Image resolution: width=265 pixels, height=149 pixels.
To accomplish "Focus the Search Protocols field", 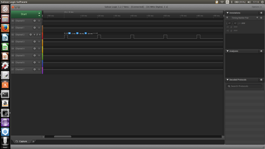I will click(244, 86).
